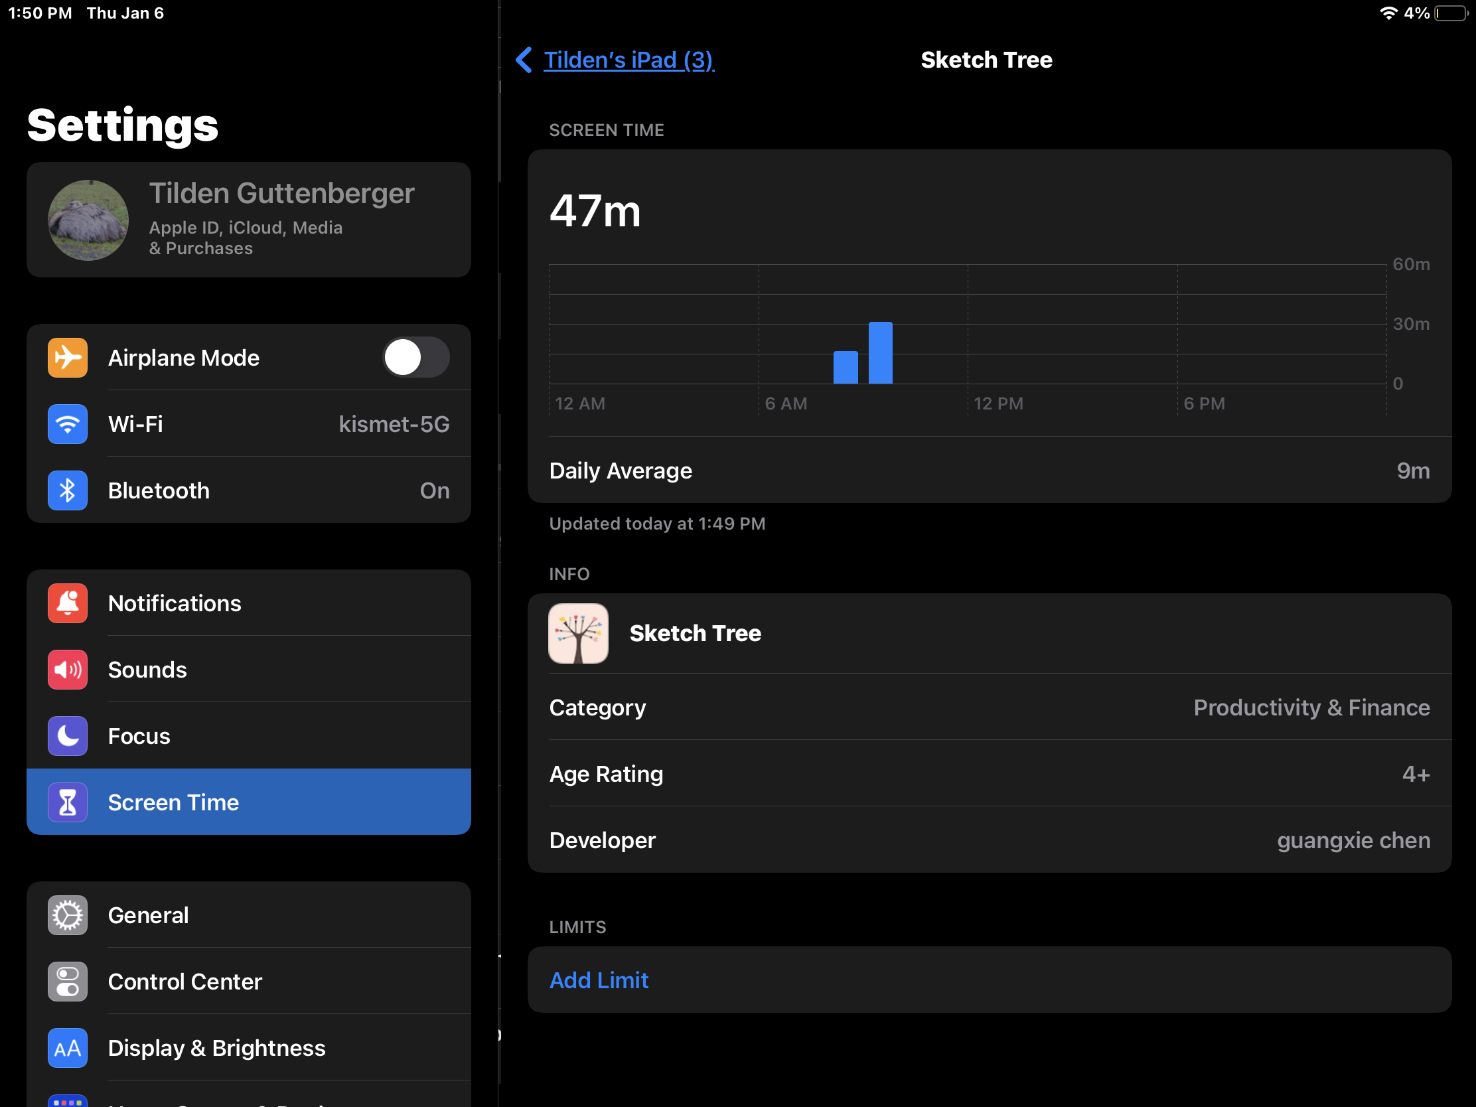Open Tilden Guttenberger profile picture

[x=88, y=220]
